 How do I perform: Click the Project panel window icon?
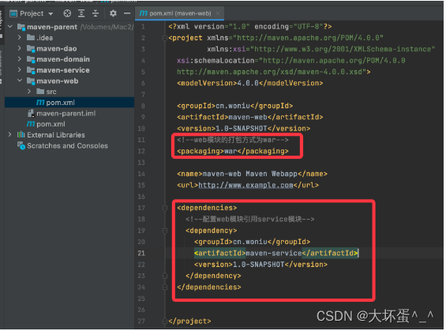click(x=13, y=13)
